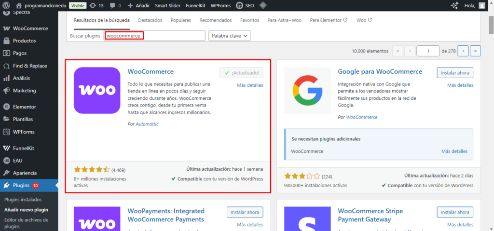Switch to Resultados de la búsqueda tab
This screenshot has width=494, height=231.
coord(101,20)
